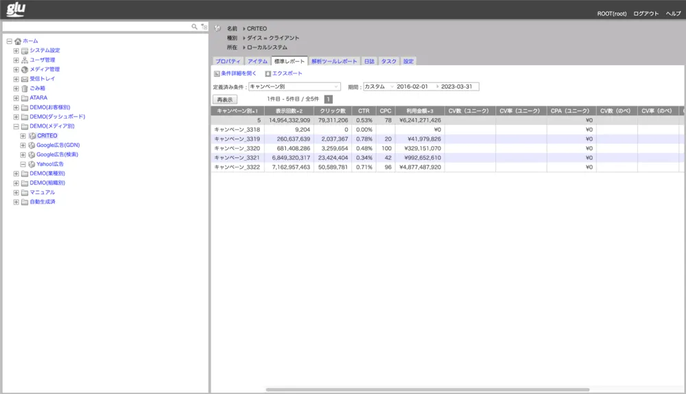Collapse the DEMO(メディア別) folder

click(x=16, y=126)
